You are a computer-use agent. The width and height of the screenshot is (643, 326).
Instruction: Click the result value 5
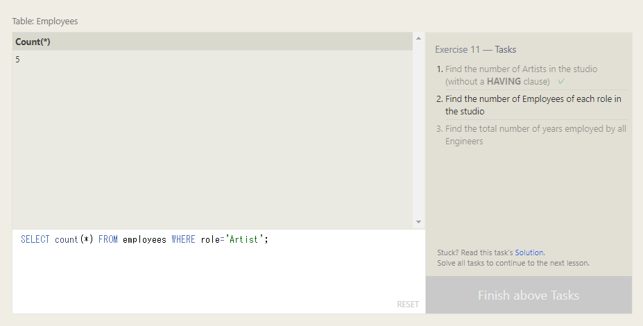point(17,60)
